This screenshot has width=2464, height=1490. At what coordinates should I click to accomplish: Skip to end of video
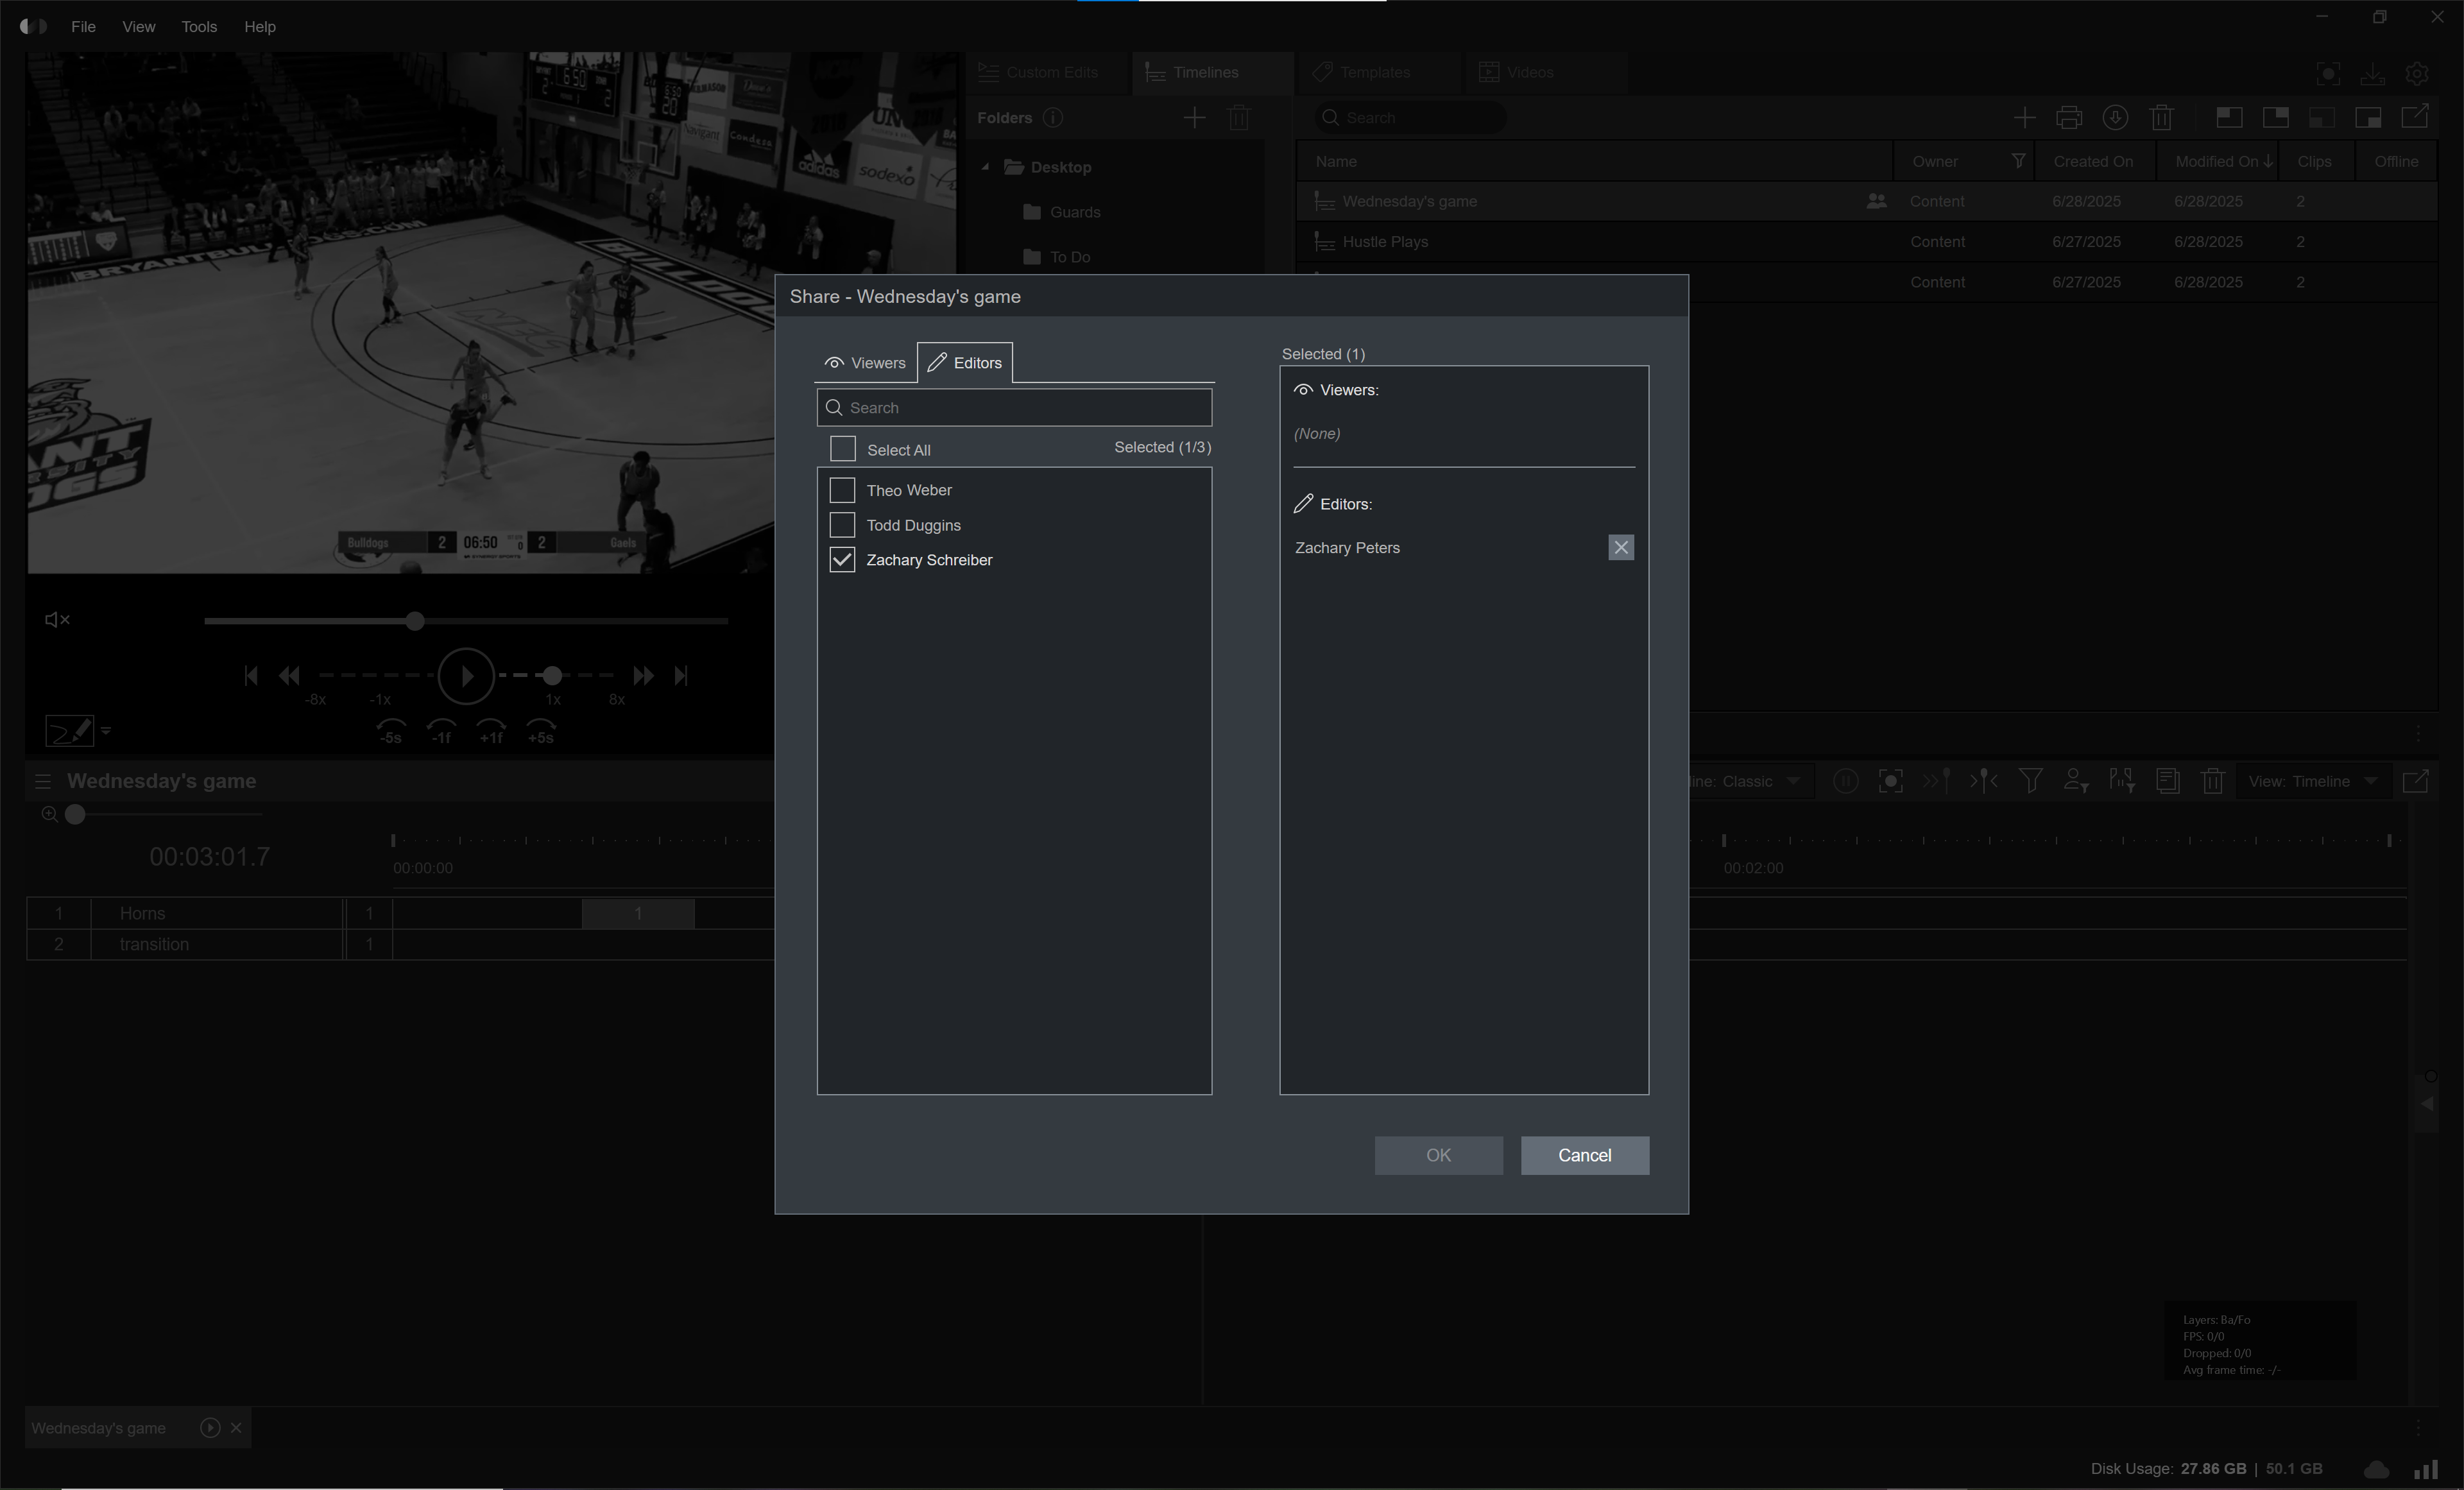tap(681, 676)
